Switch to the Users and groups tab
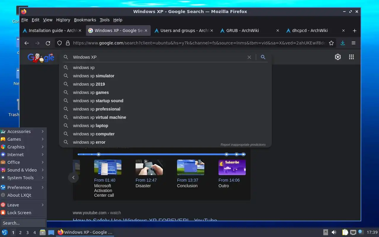The height and width of the screenshot is (237, 379). pos(184,31)
